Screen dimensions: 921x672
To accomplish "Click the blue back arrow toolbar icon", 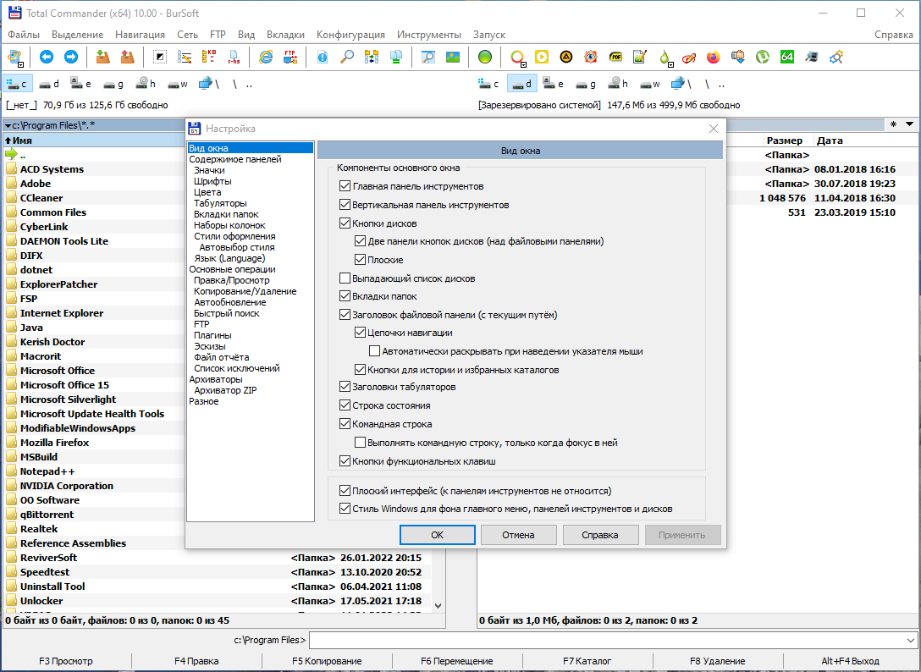I will 47,57.
